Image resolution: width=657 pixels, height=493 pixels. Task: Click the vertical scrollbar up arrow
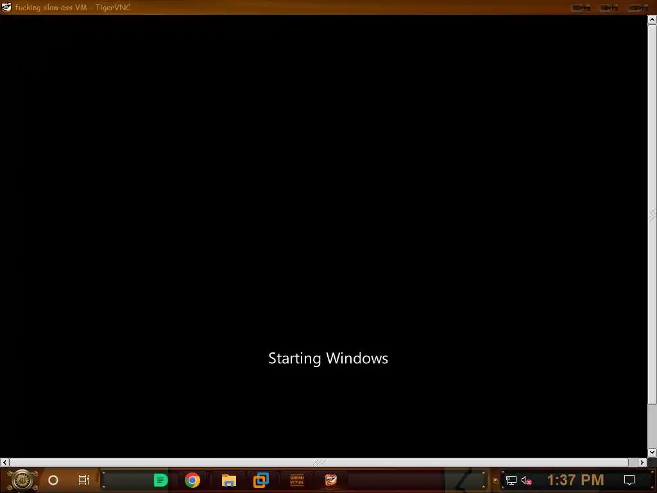pyautogui.click(x=652, y=20)
